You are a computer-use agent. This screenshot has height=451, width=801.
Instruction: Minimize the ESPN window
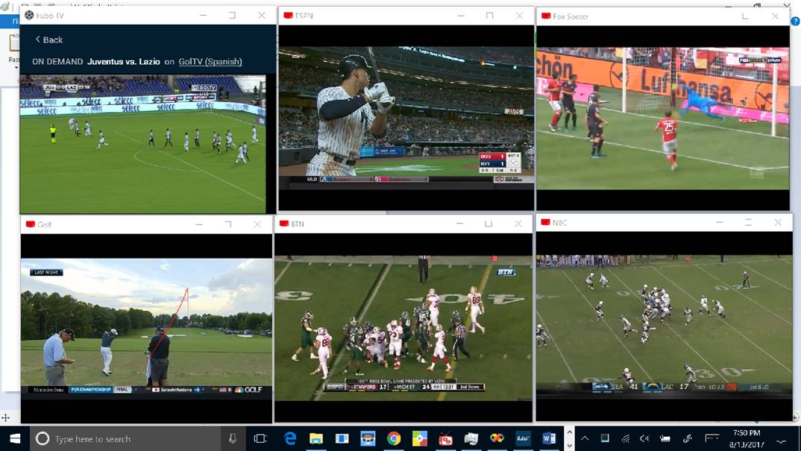(461, 16)
